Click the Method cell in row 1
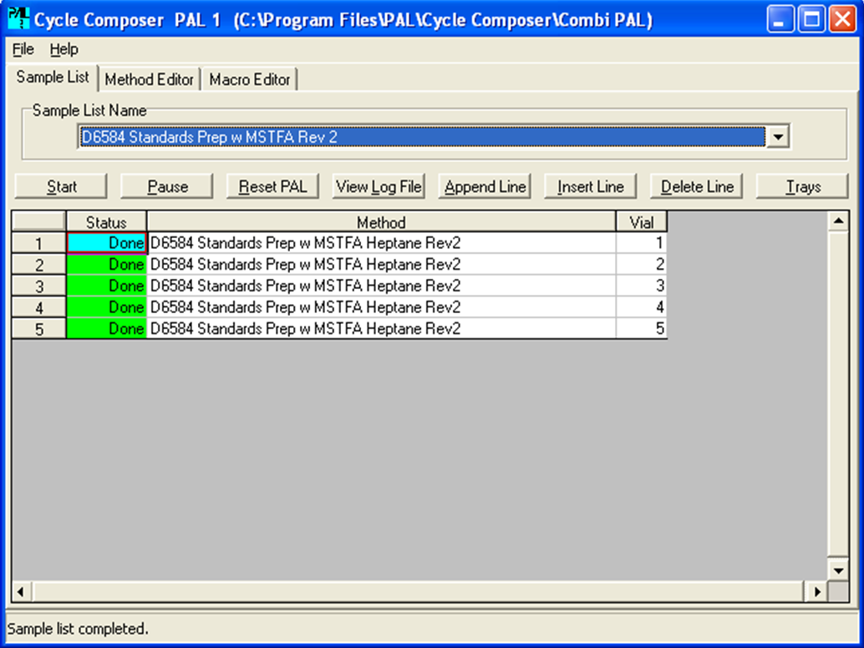Viewport: 864px width, 648px height. coord(381,243)
